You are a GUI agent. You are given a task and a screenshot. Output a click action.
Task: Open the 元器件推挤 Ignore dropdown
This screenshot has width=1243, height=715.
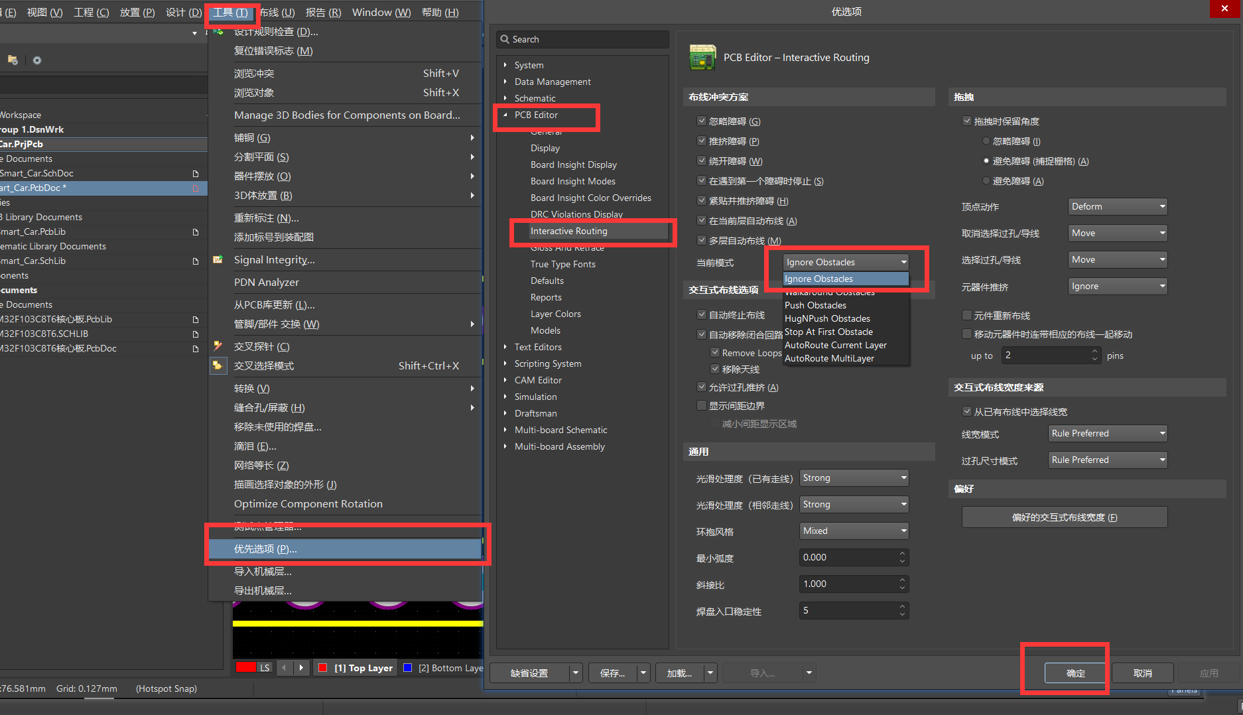coord(1118,286)
